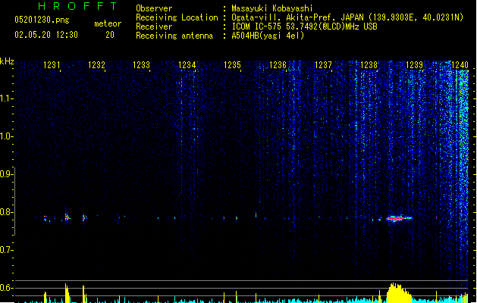
Task: Click the 0.7 kHz axis label
Action: (x=6, y=250)
